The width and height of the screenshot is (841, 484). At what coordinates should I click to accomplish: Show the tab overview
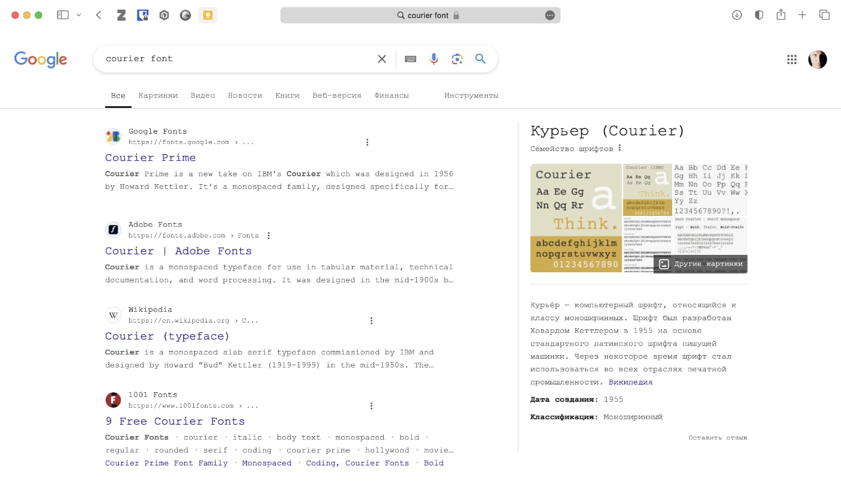(x=824, y=15)
